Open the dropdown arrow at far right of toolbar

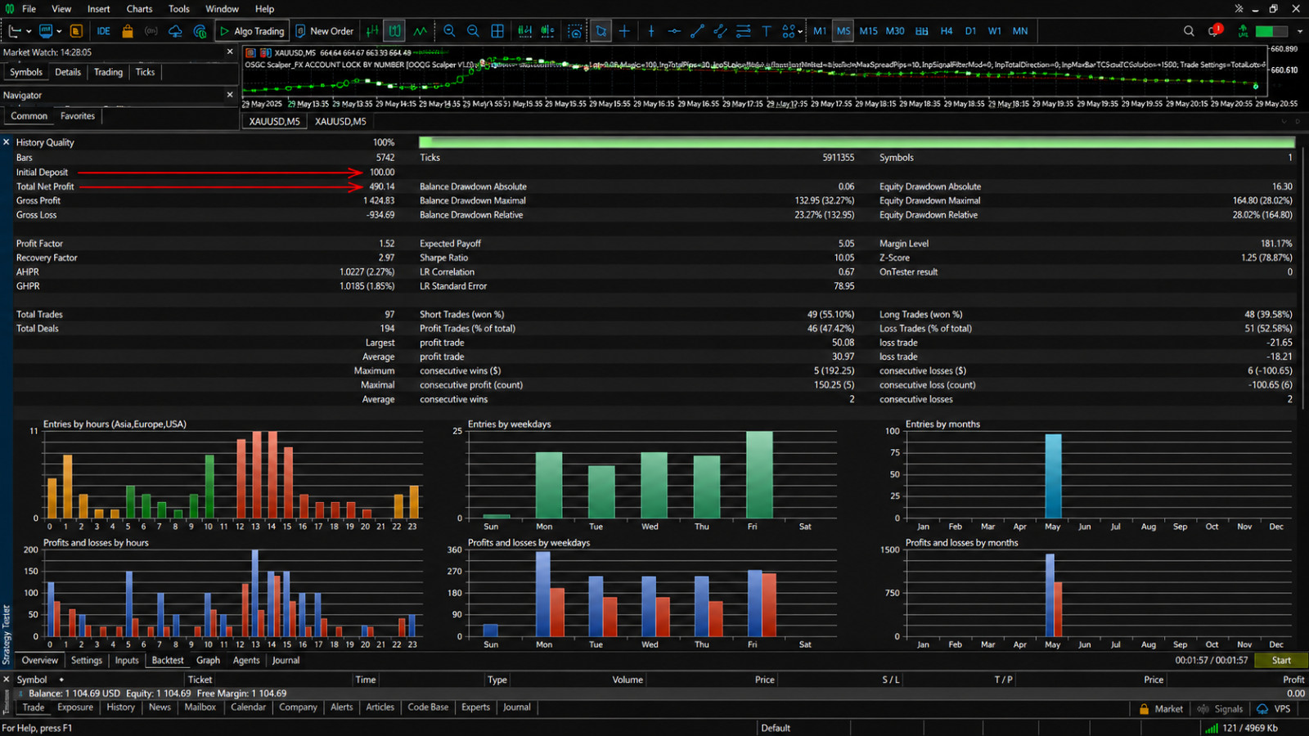(x=1300, y=31)
